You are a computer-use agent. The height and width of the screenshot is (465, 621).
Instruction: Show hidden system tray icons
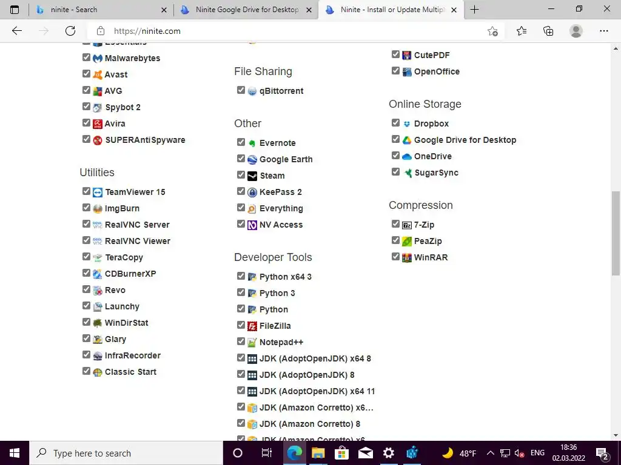click(490, 453)
